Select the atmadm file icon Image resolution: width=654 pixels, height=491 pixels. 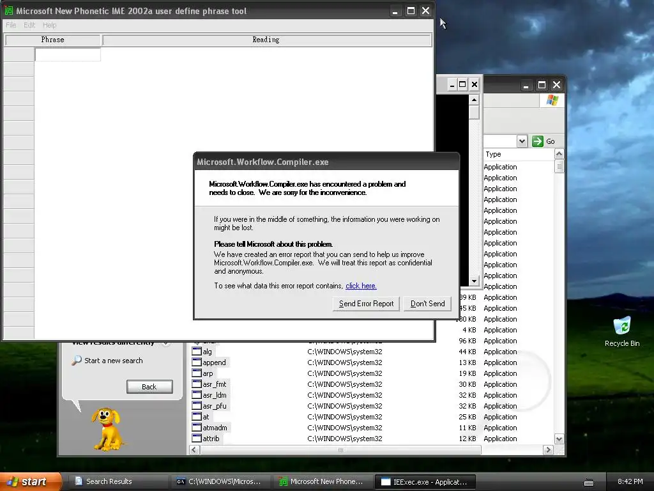[x=197, y=427]
